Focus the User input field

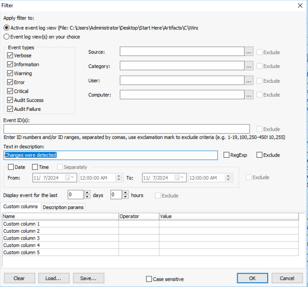[182, 80]
